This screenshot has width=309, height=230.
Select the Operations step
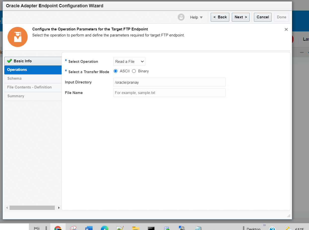pyautogui.click(x=33, y=70)
